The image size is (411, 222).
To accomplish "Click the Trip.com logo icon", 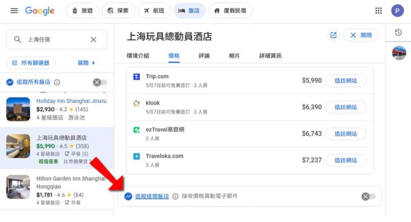I will 137,77.
